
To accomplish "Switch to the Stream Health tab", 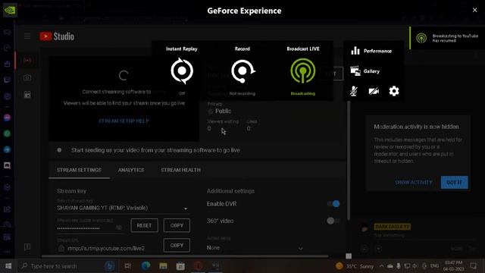I will click(180, 170).
